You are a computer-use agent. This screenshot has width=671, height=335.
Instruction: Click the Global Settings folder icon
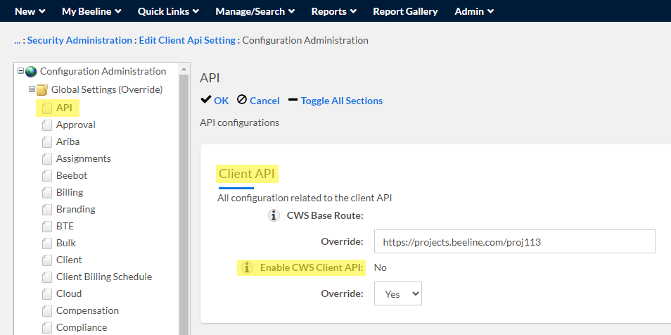click(42, 90)
